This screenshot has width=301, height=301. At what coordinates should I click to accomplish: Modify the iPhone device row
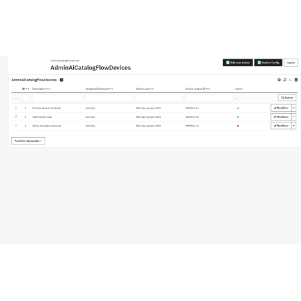tap(281, 126)
